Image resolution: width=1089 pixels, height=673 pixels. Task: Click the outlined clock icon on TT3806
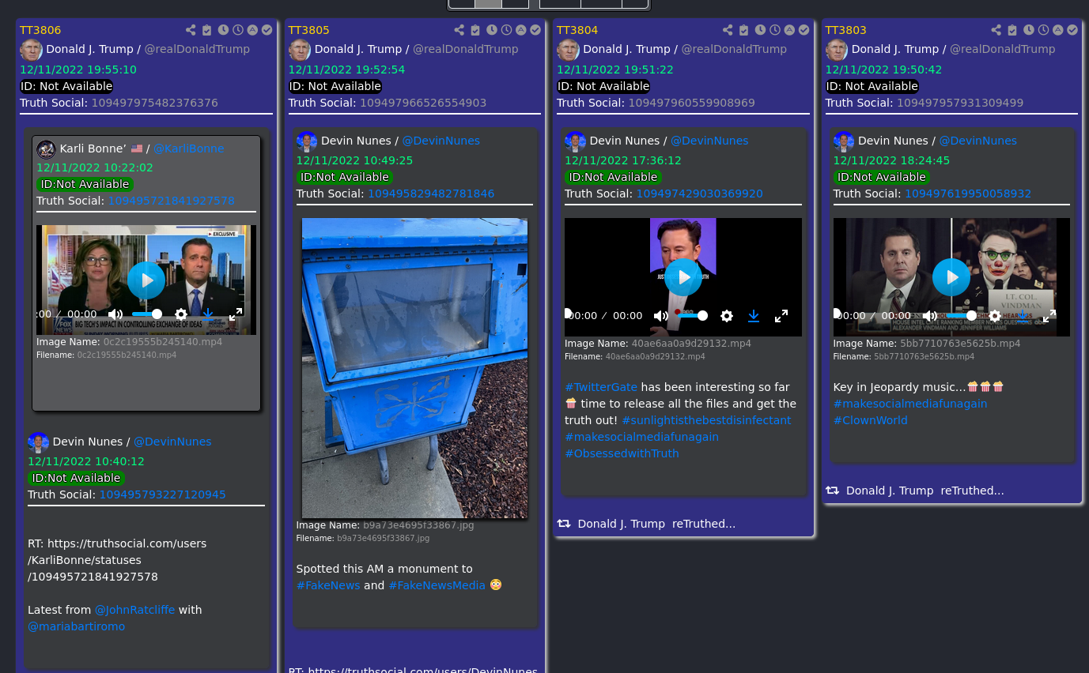(x=238, y=30)
